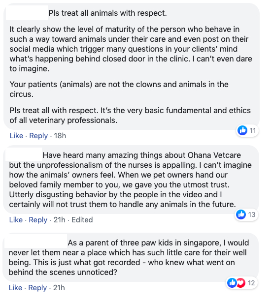The width and height of the screenshot is (272, 304).
Task: Open the 18h timestamp of first comment
Action: click(x=60, y=136)
